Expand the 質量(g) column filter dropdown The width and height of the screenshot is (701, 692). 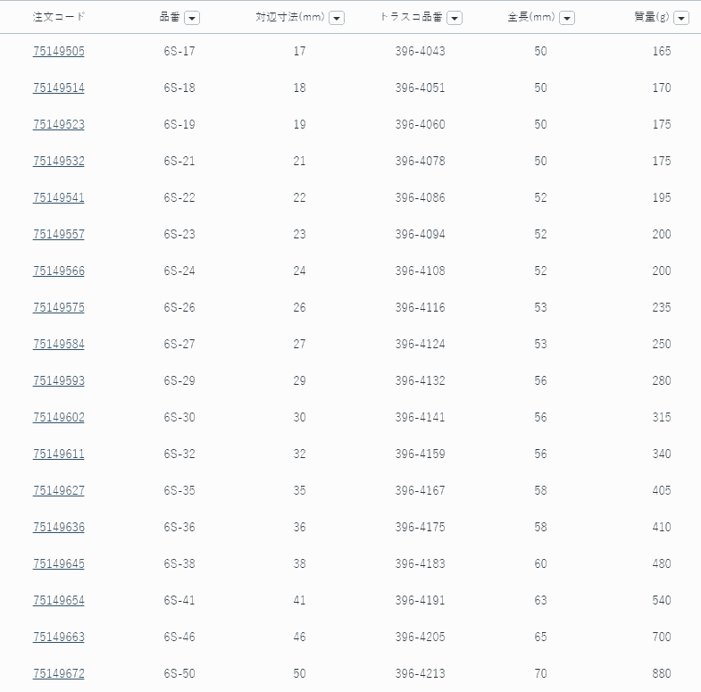tap(681, 18)
